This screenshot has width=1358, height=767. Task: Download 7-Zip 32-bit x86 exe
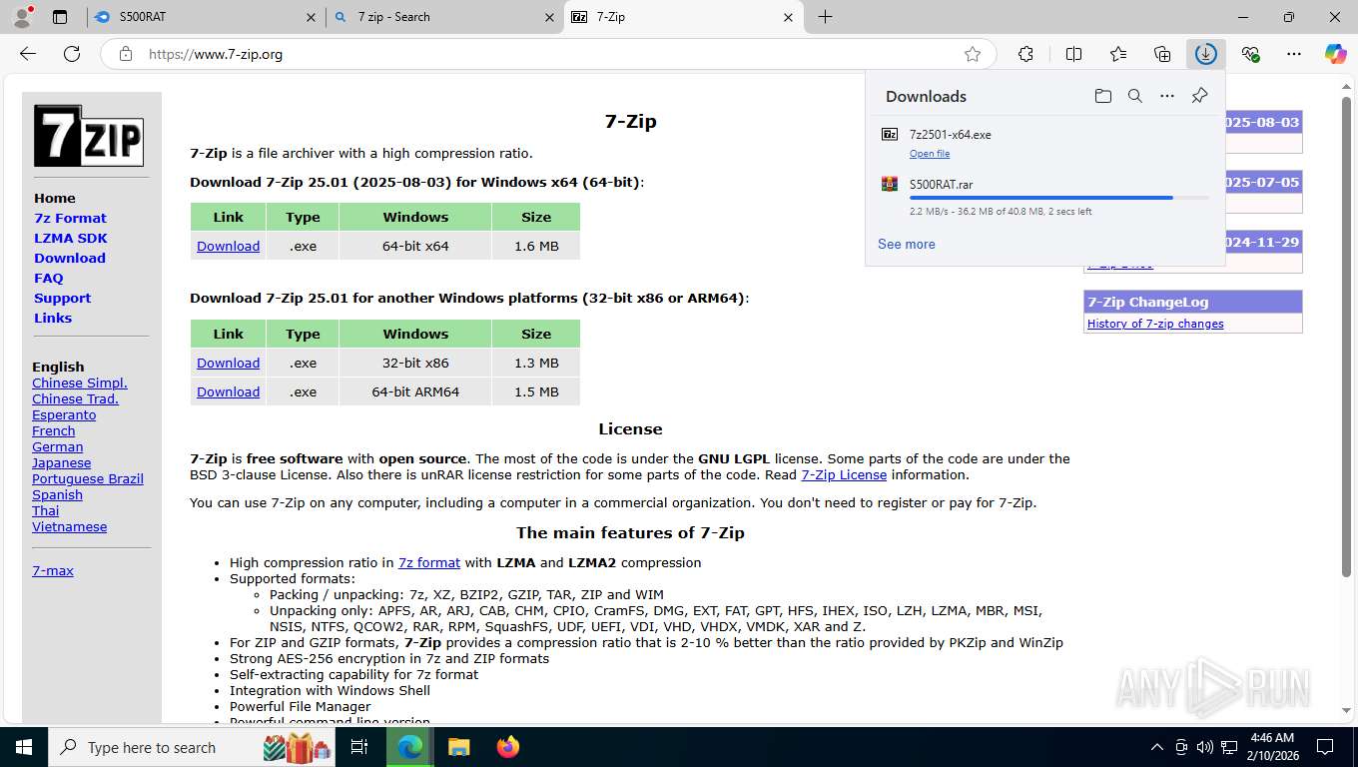[228, 363]
